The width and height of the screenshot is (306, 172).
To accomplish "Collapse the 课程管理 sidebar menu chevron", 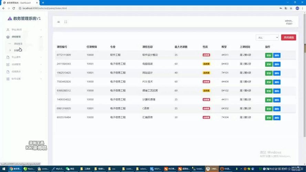I will 41,37.
